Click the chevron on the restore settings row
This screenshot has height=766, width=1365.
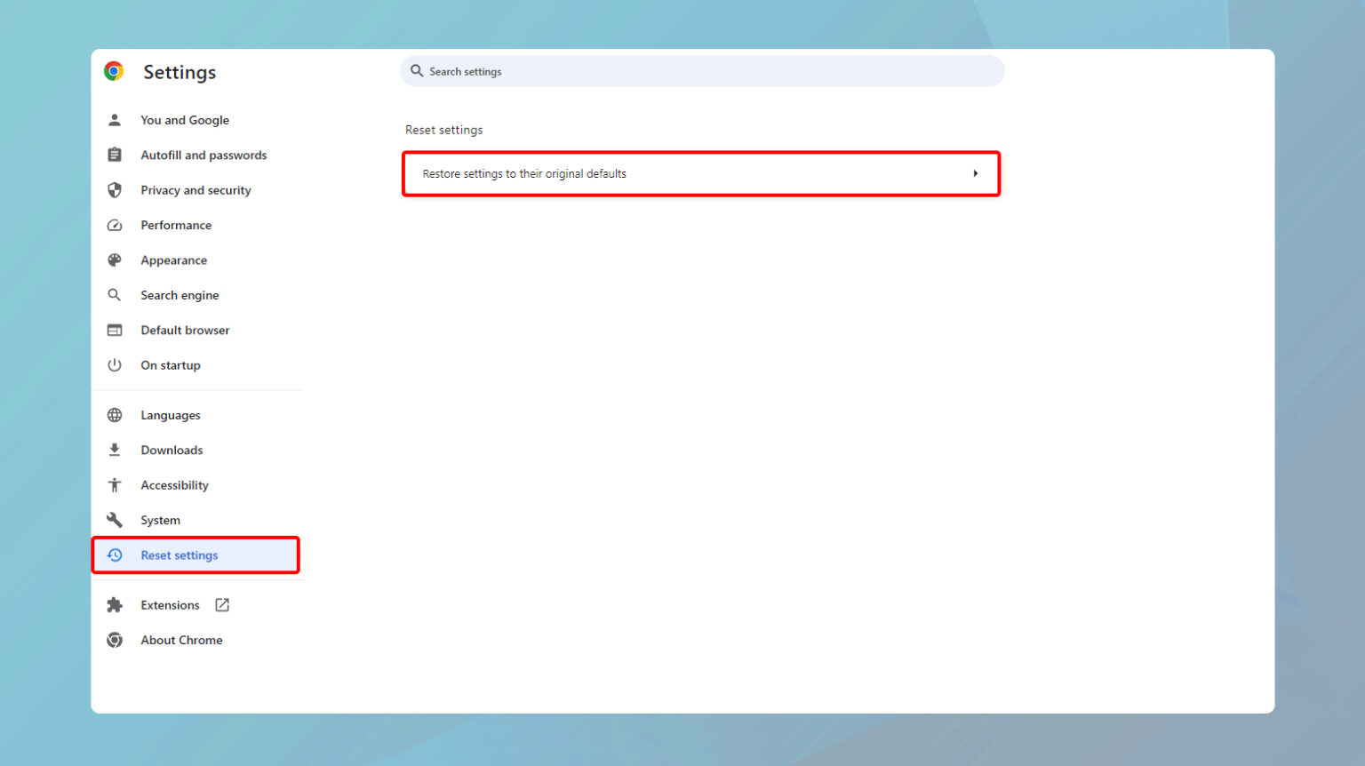(976, 173)
